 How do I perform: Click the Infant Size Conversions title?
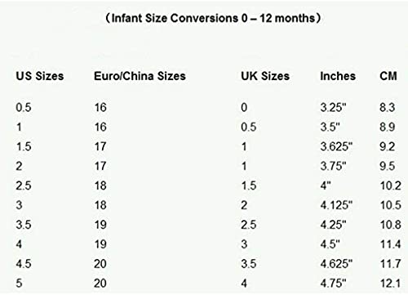[213, 18]
